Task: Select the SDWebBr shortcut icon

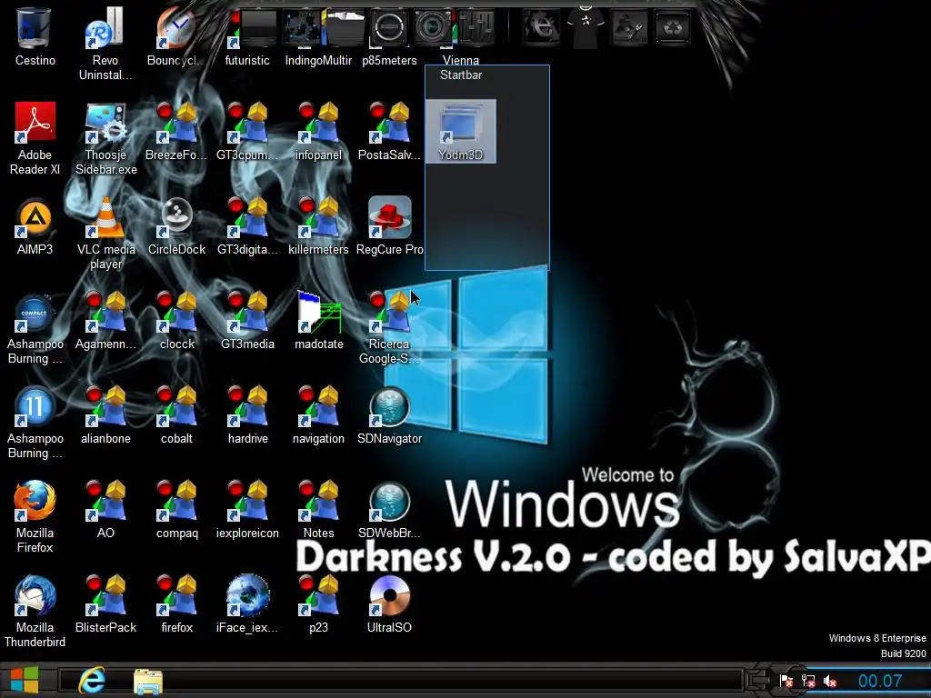Action: [x=389, y=501]
